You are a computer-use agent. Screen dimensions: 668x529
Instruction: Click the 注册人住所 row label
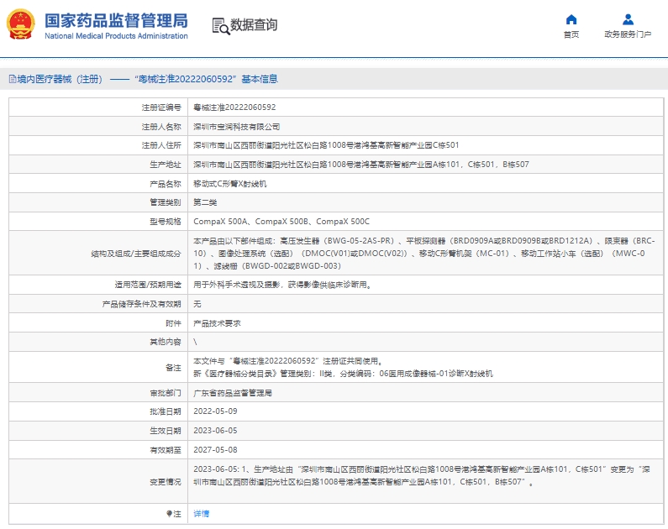pos(161,145)
